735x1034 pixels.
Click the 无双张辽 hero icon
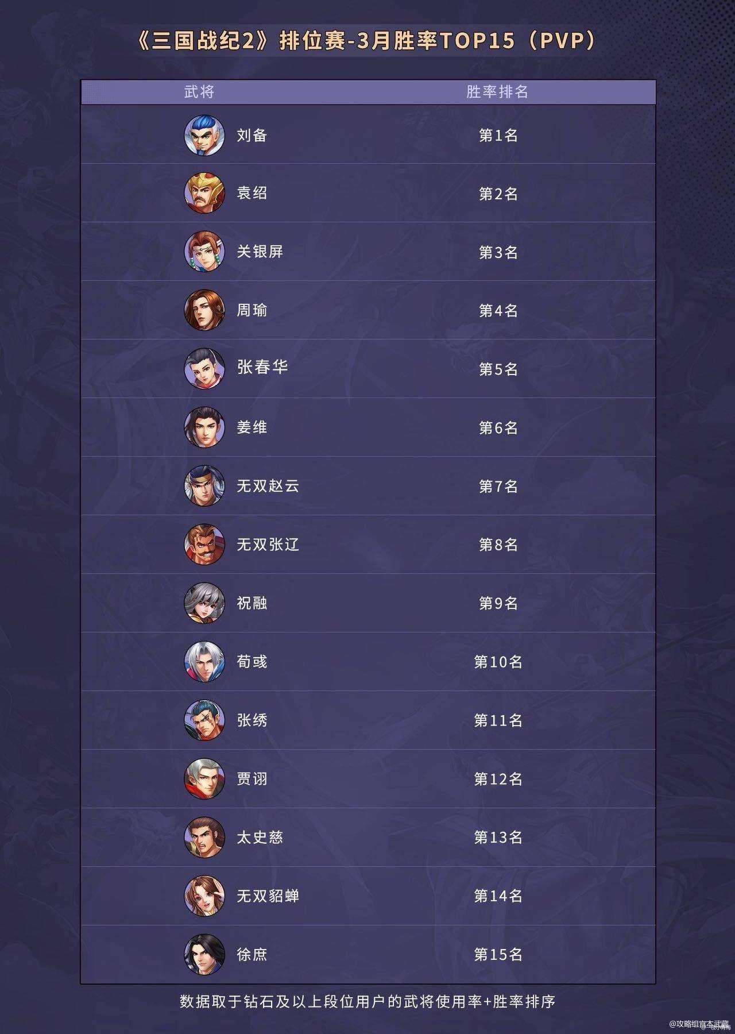coord(204,545)
